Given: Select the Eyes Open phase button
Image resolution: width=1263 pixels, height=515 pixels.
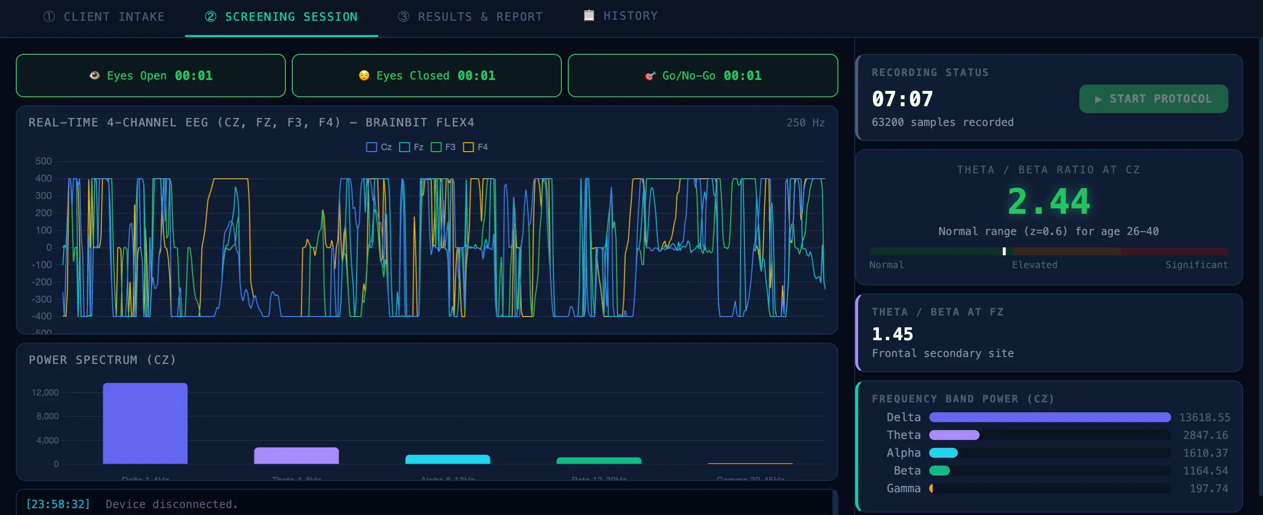Looking at the screenshot, I should click(x=151, y=76).
